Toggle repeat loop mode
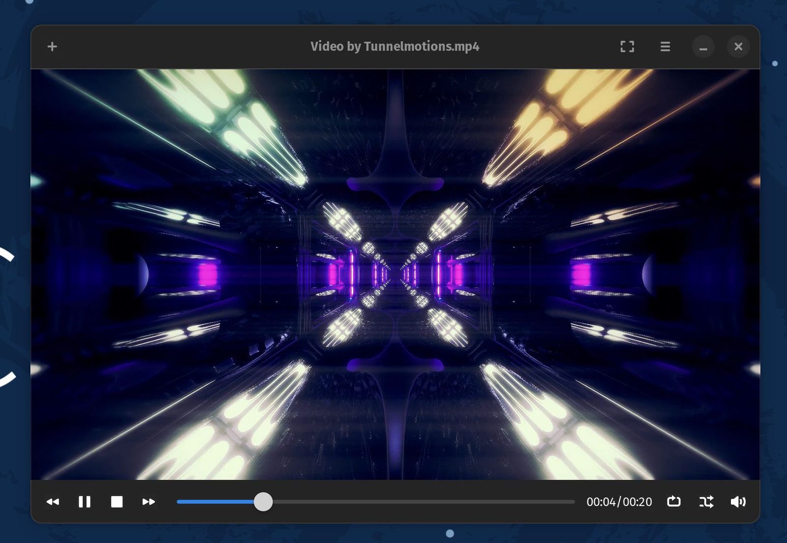 pos(674,502)
